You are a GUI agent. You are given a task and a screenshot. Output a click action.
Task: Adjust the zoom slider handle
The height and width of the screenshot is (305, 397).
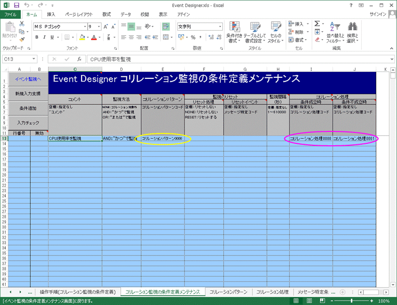coord(351,301)
